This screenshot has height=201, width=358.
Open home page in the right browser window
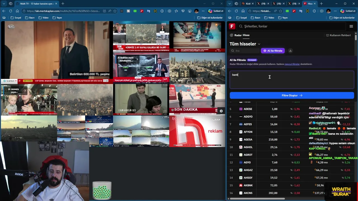[x=243, y=11]
